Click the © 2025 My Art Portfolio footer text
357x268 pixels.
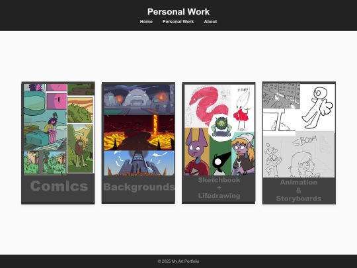pyautogui.click(x=178, y=261)
